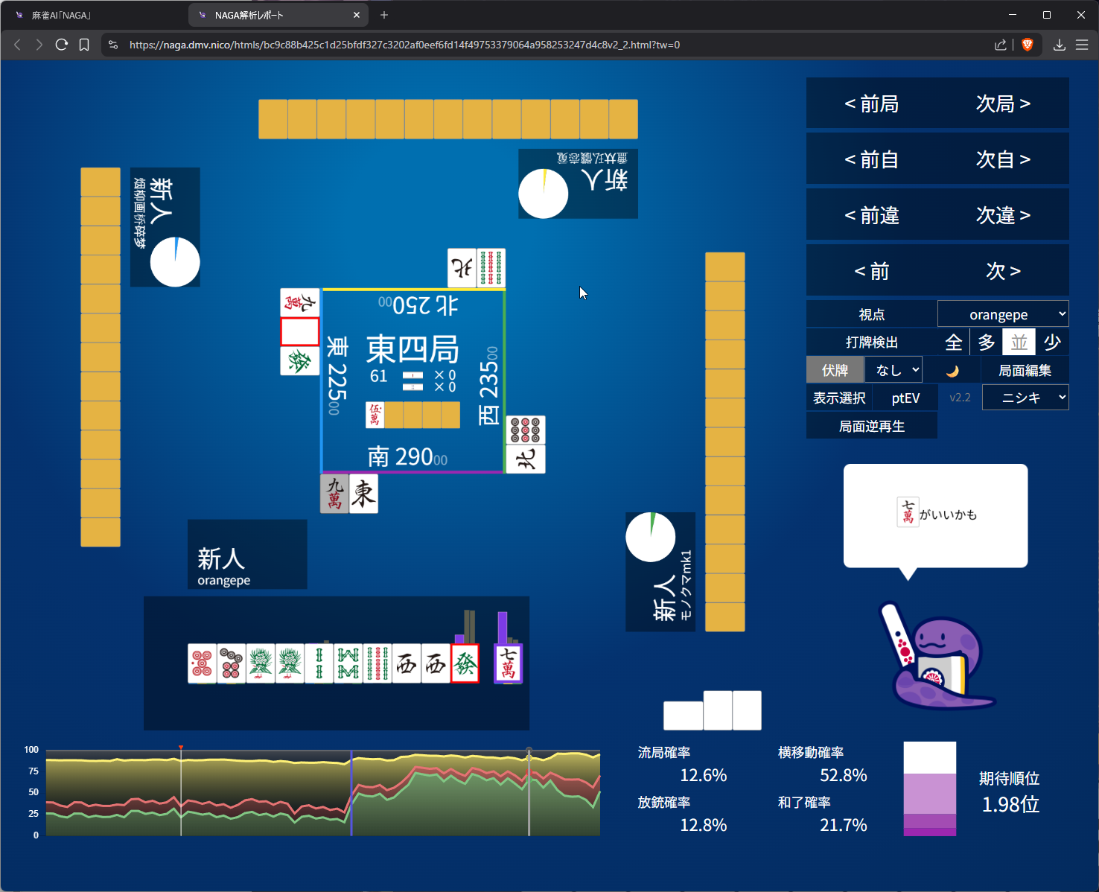1099x892 pixels.
Task: Select 全 discard detection level
Action: pos(954,343)
